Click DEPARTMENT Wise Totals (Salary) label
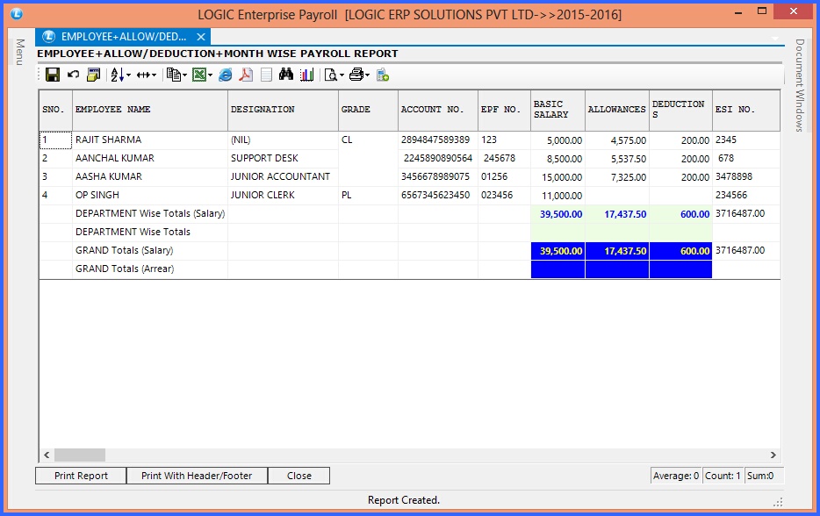This screenshot has width=820, height=516. click(x=150, y=213)
